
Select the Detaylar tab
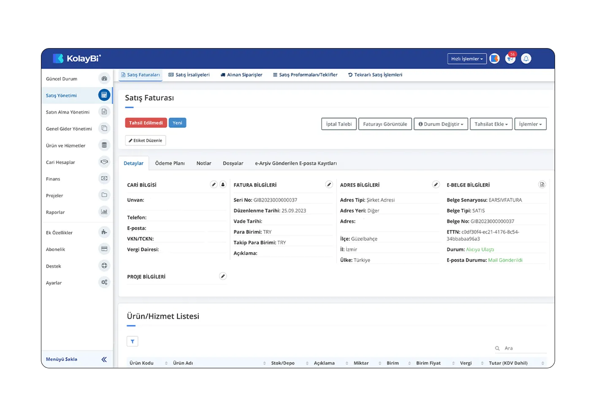[x=133, y=163]
